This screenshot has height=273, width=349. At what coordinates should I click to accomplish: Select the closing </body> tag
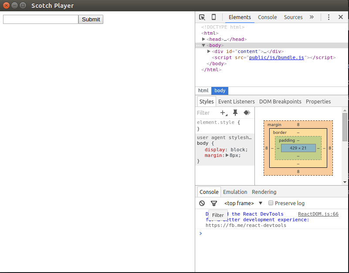tap(217, 63)
